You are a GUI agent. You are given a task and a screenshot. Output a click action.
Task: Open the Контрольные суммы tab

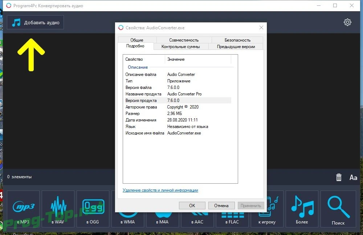pos(180,47)
